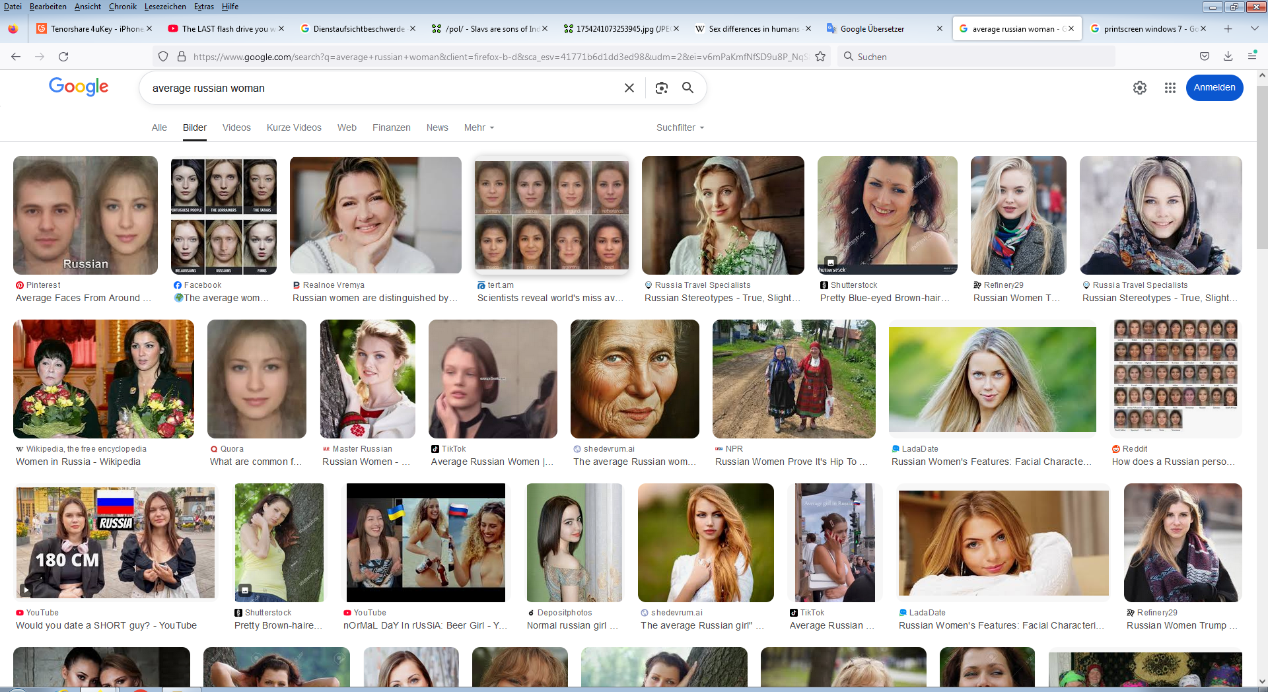Click the browser forward arrow
1268x692 pixels.
tap(40, 57)
